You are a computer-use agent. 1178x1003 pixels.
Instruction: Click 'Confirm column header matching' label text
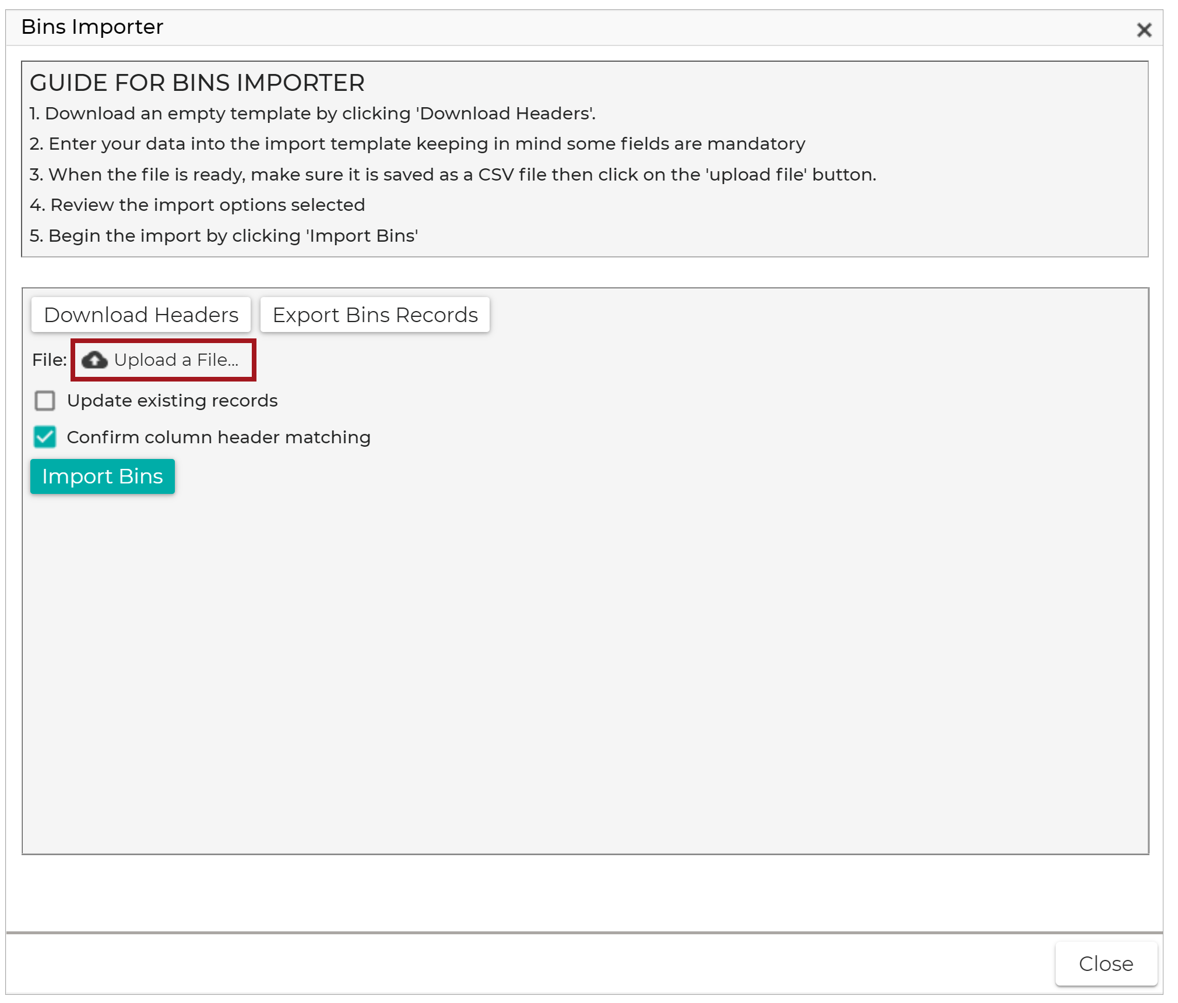click(219, 437)
